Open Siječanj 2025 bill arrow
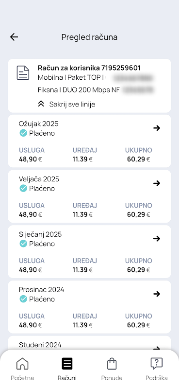 click(157, 239)
